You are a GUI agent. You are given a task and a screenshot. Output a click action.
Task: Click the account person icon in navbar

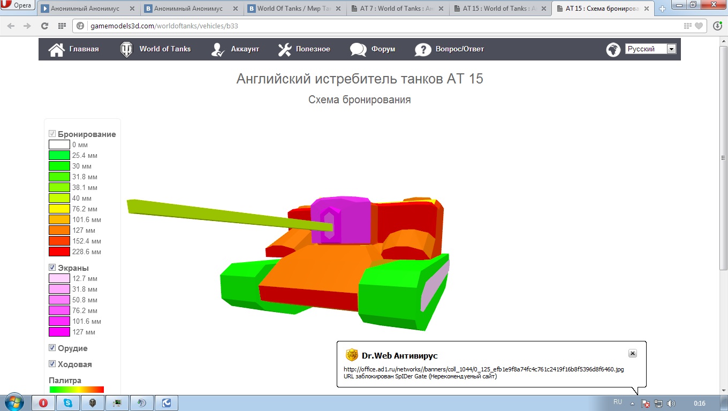coord(218,49)
